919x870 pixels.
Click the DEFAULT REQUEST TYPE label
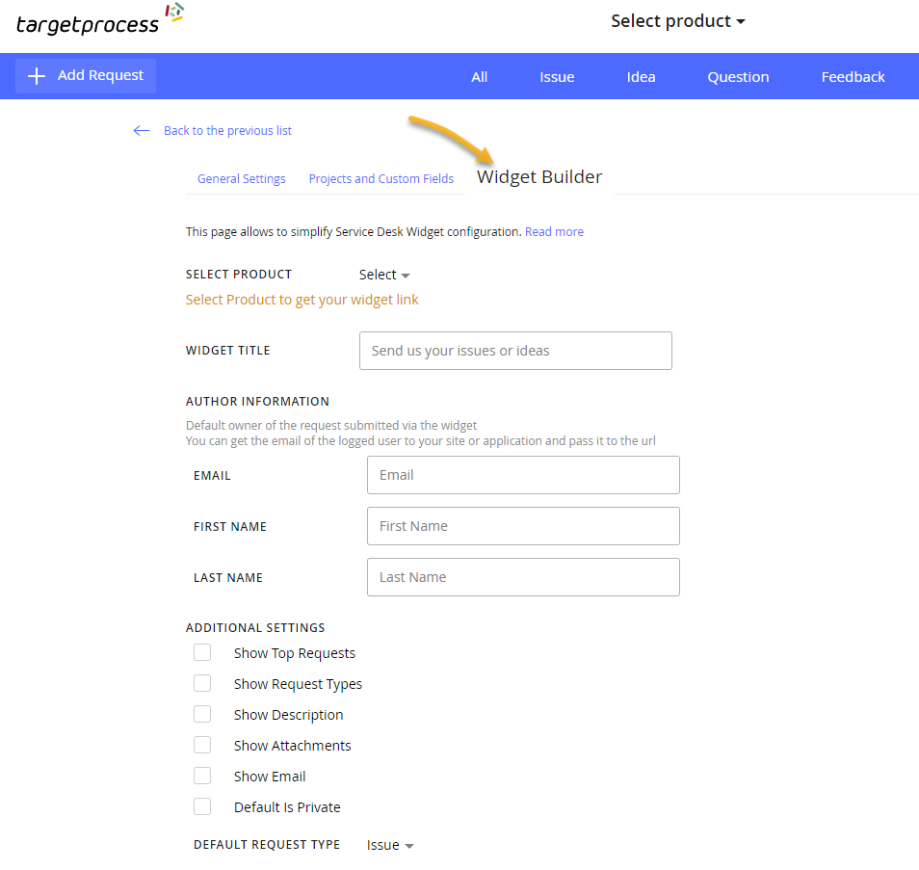(x=267, y=845)
